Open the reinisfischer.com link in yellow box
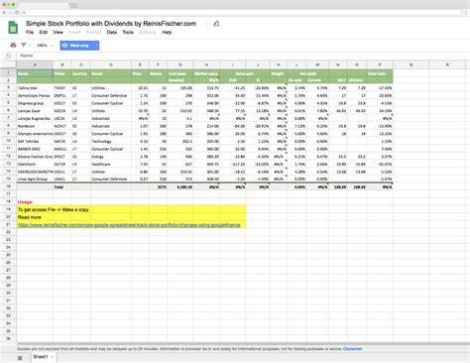 pyautogui.click(x=129, y=225)
